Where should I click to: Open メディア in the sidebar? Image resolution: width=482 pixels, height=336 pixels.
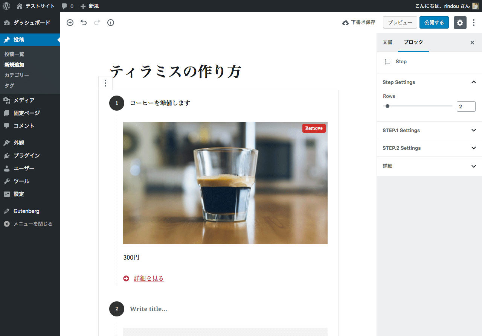tap(30, 100)
